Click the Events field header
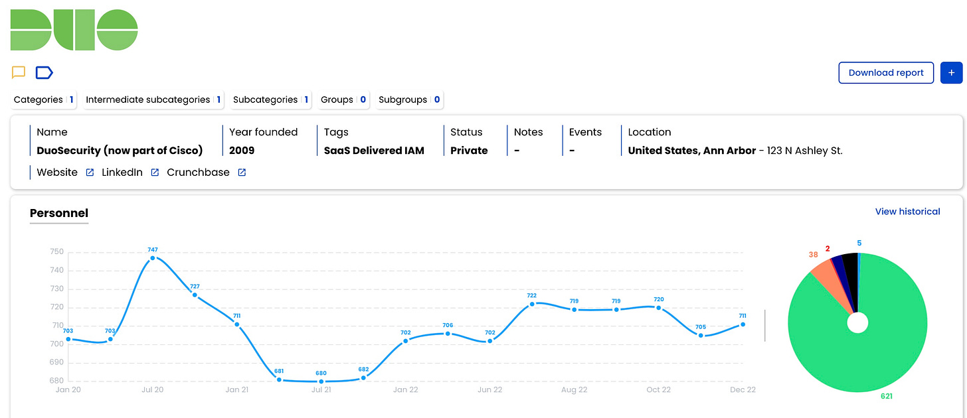Image resolution: width=967 pixels, height=418 pixels. click(x=585, y=132)
